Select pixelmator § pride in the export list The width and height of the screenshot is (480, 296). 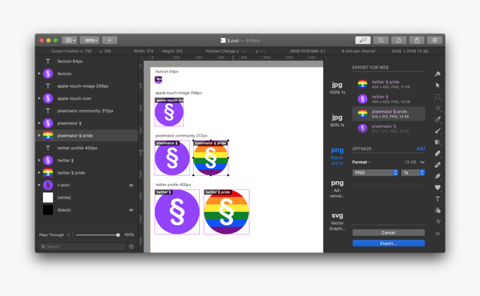pos(388,114)
